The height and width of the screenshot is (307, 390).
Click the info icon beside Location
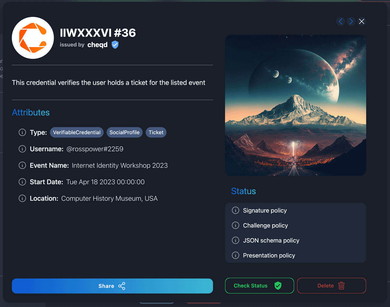[22, 198]
